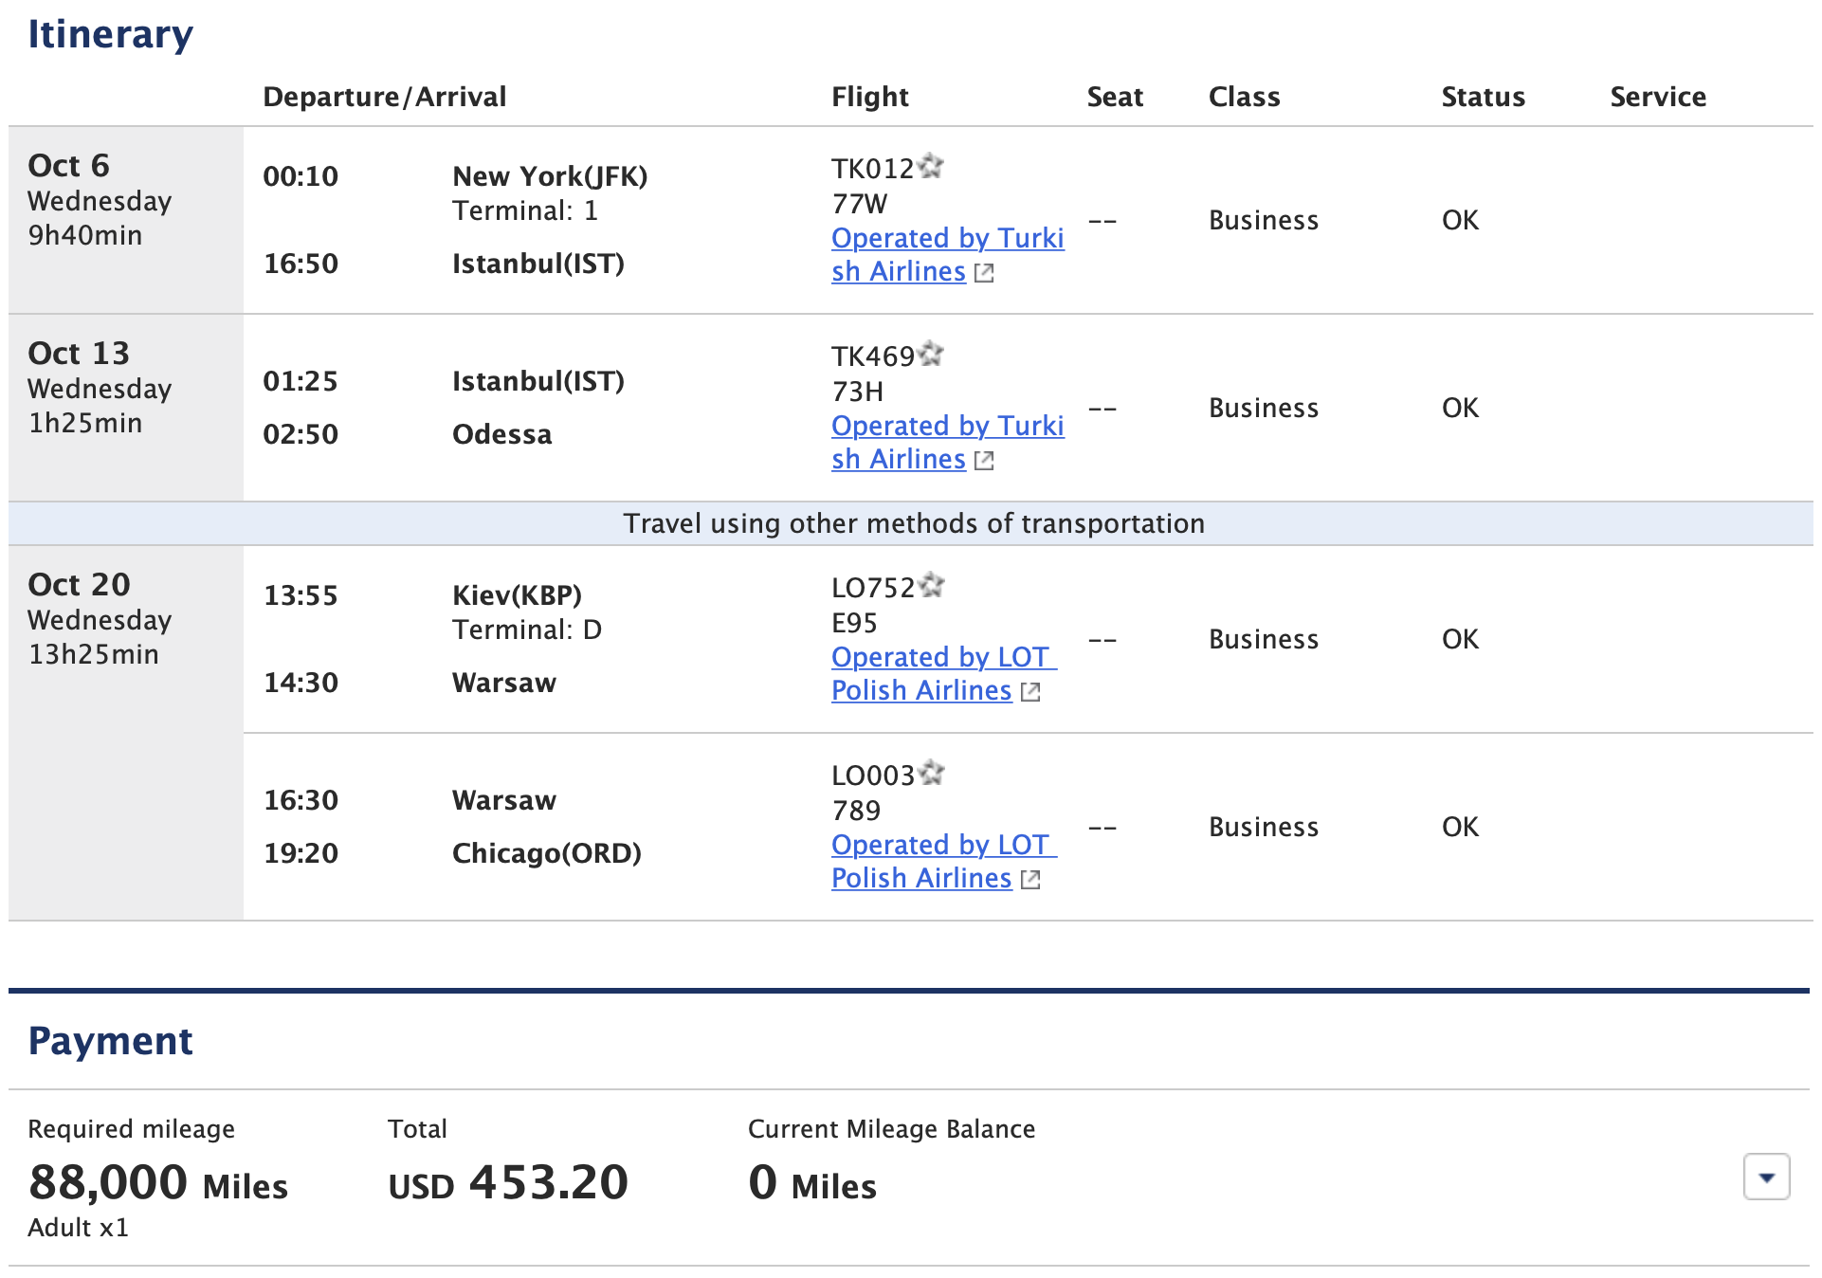Click the 88,000 Miles required mileage value
Image resolution: width=1822 pixels, height=1278 pixels.
[x=158, y=1183]
